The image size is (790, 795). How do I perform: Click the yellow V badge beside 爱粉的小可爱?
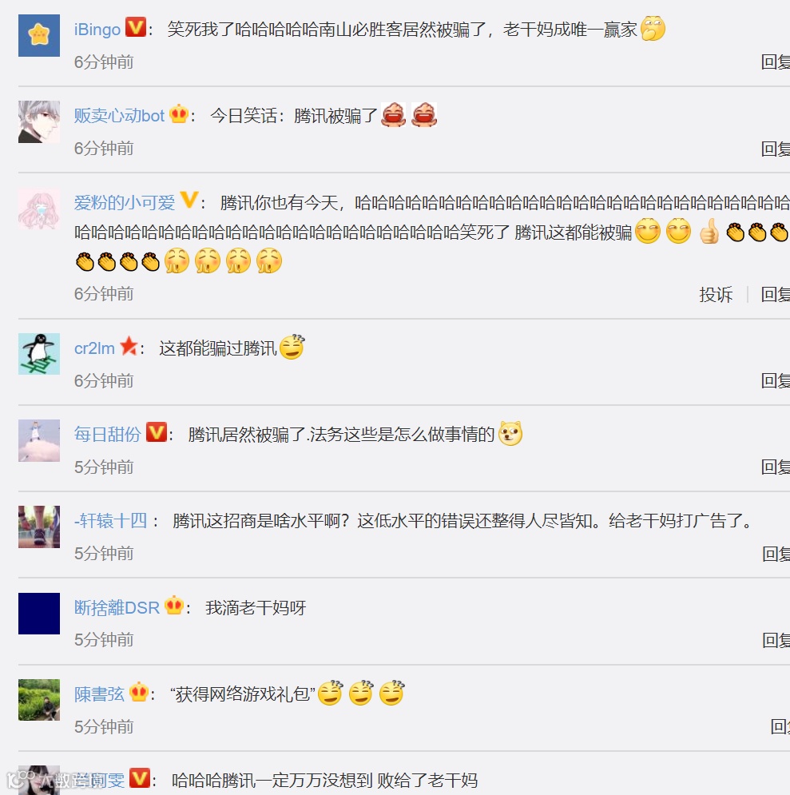tap(189, 200)
